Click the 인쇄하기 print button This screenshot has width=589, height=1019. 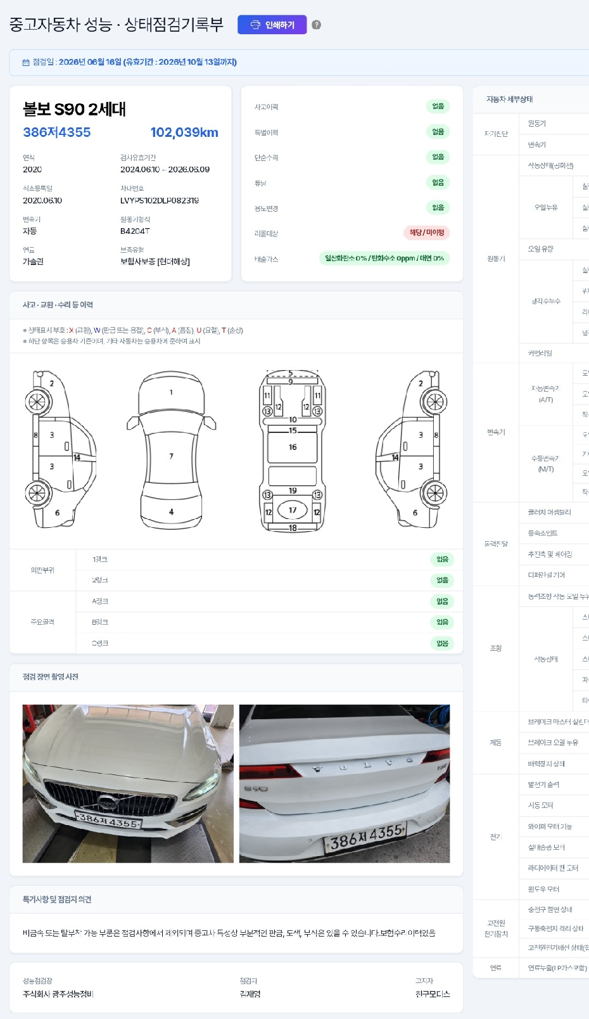[x=272, y=25]
